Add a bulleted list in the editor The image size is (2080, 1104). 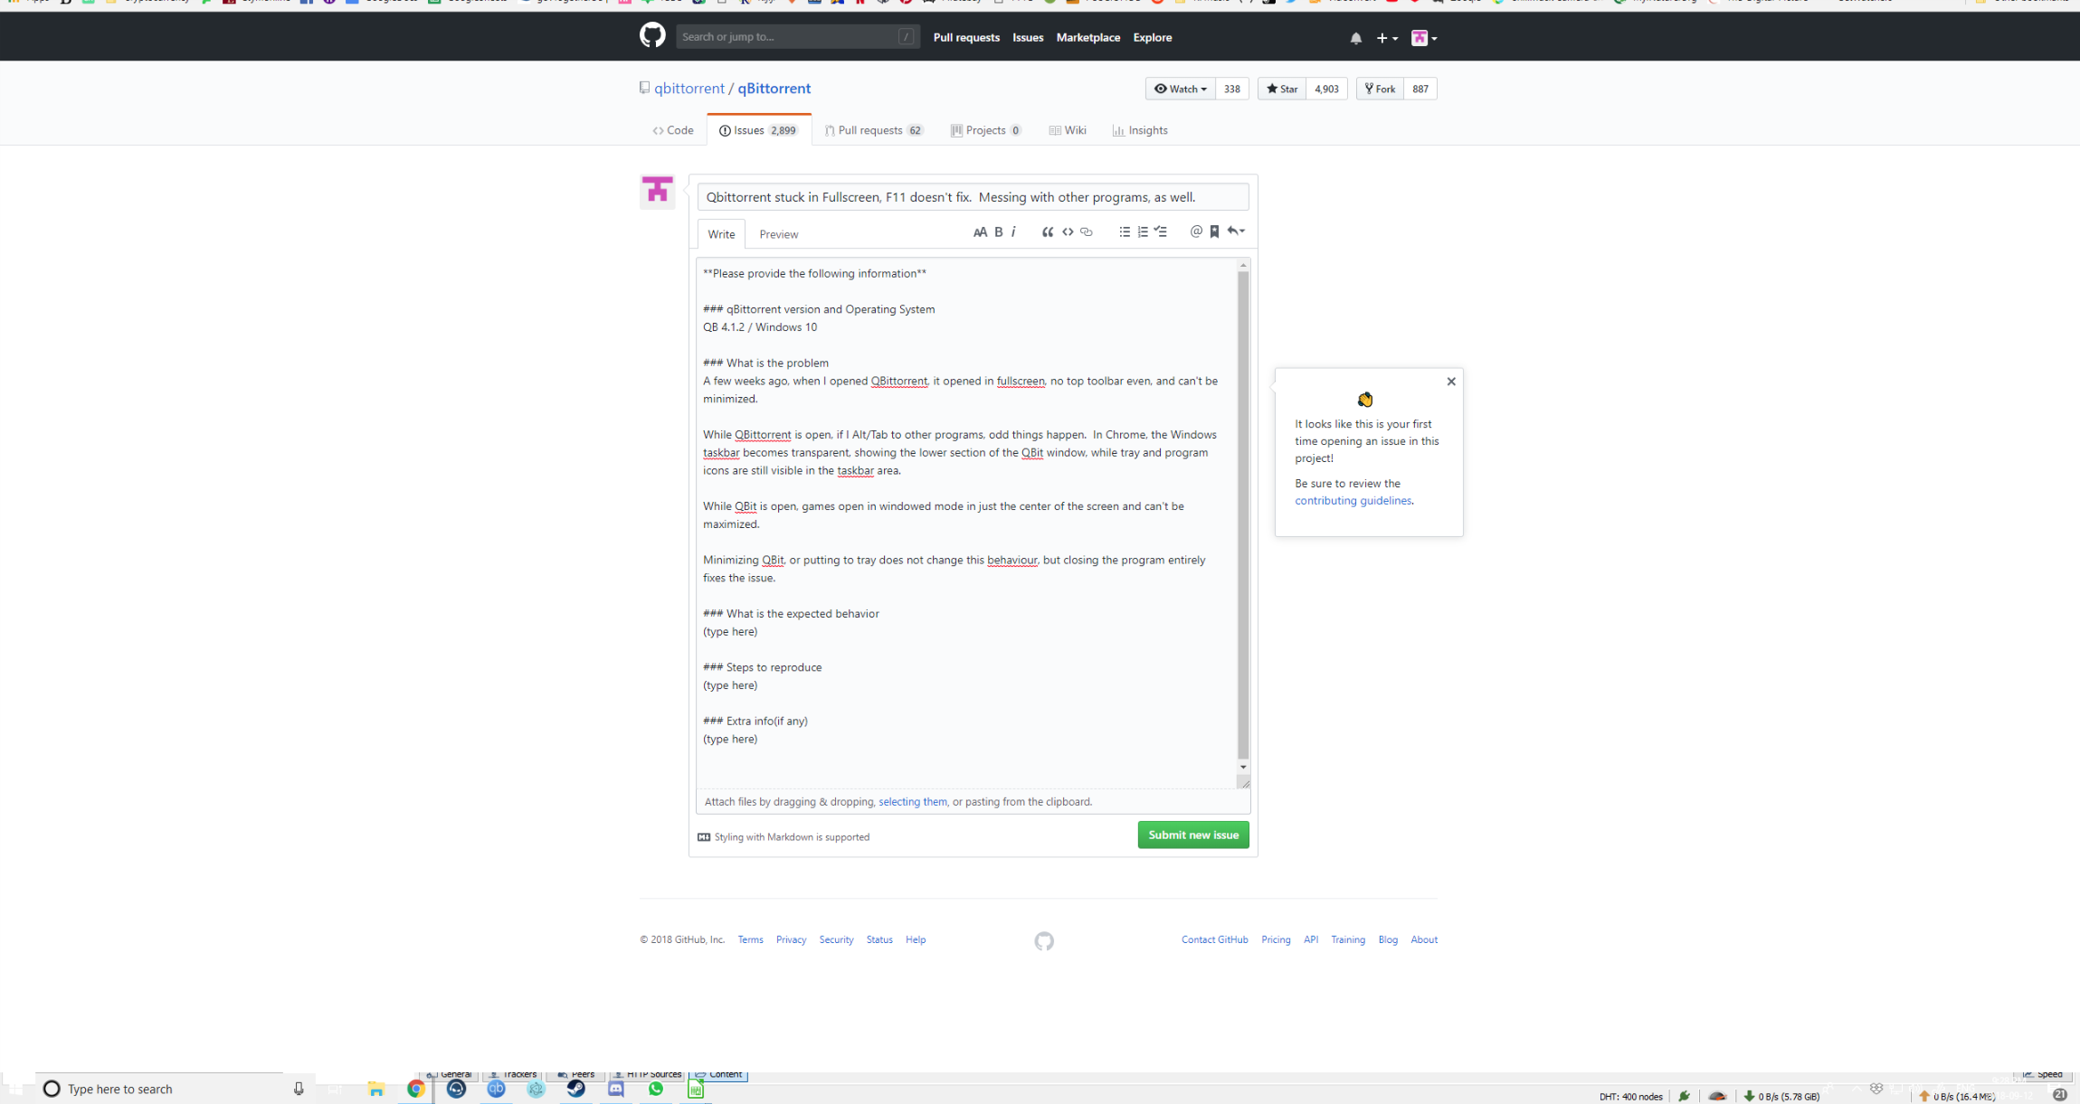coord(1125,232)
